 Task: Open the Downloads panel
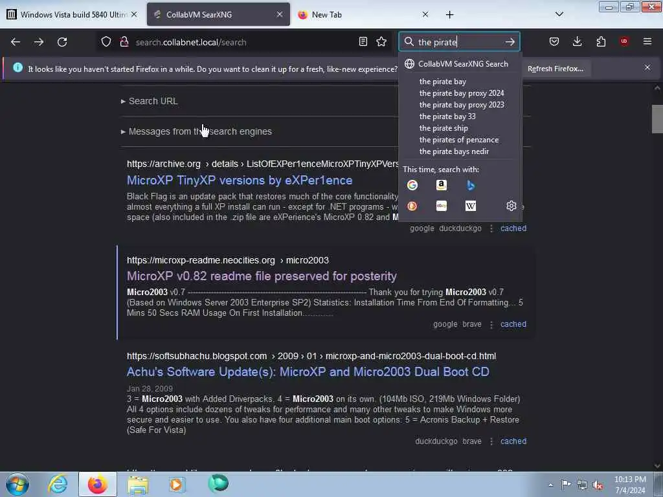coord(577,42)
